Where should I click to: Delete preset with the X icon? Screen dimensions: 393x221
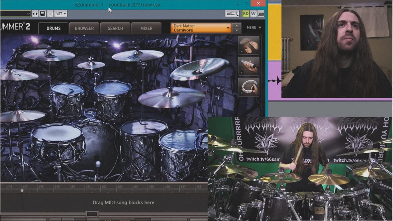pos(50,14)
